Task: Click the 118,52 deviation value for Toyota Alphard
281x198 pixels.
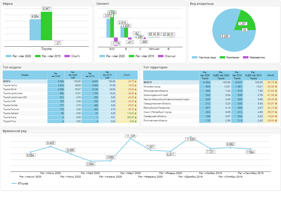Action: pos(131,113)
